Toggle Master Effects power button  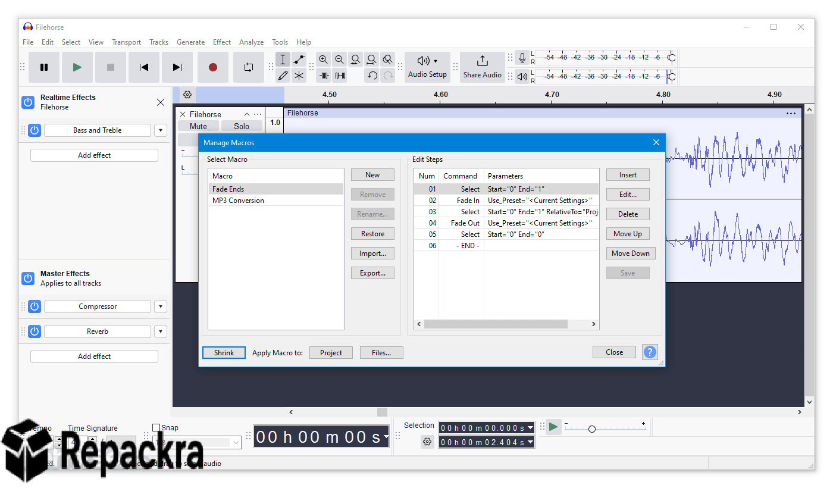(28, 279)
